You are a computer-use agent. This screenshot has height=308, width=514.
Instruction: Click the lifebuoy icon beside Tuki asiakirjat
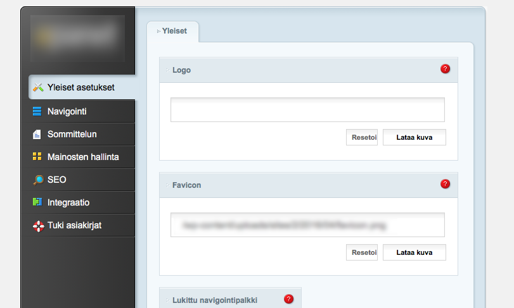coord(39,226)
